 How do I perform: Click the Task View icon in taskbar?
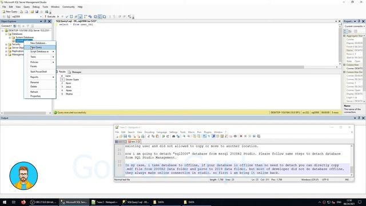click(x=13, y=202)
